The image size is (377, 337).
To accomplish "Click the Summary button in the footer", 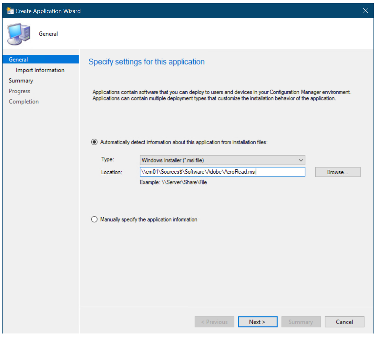I will 301,322.
